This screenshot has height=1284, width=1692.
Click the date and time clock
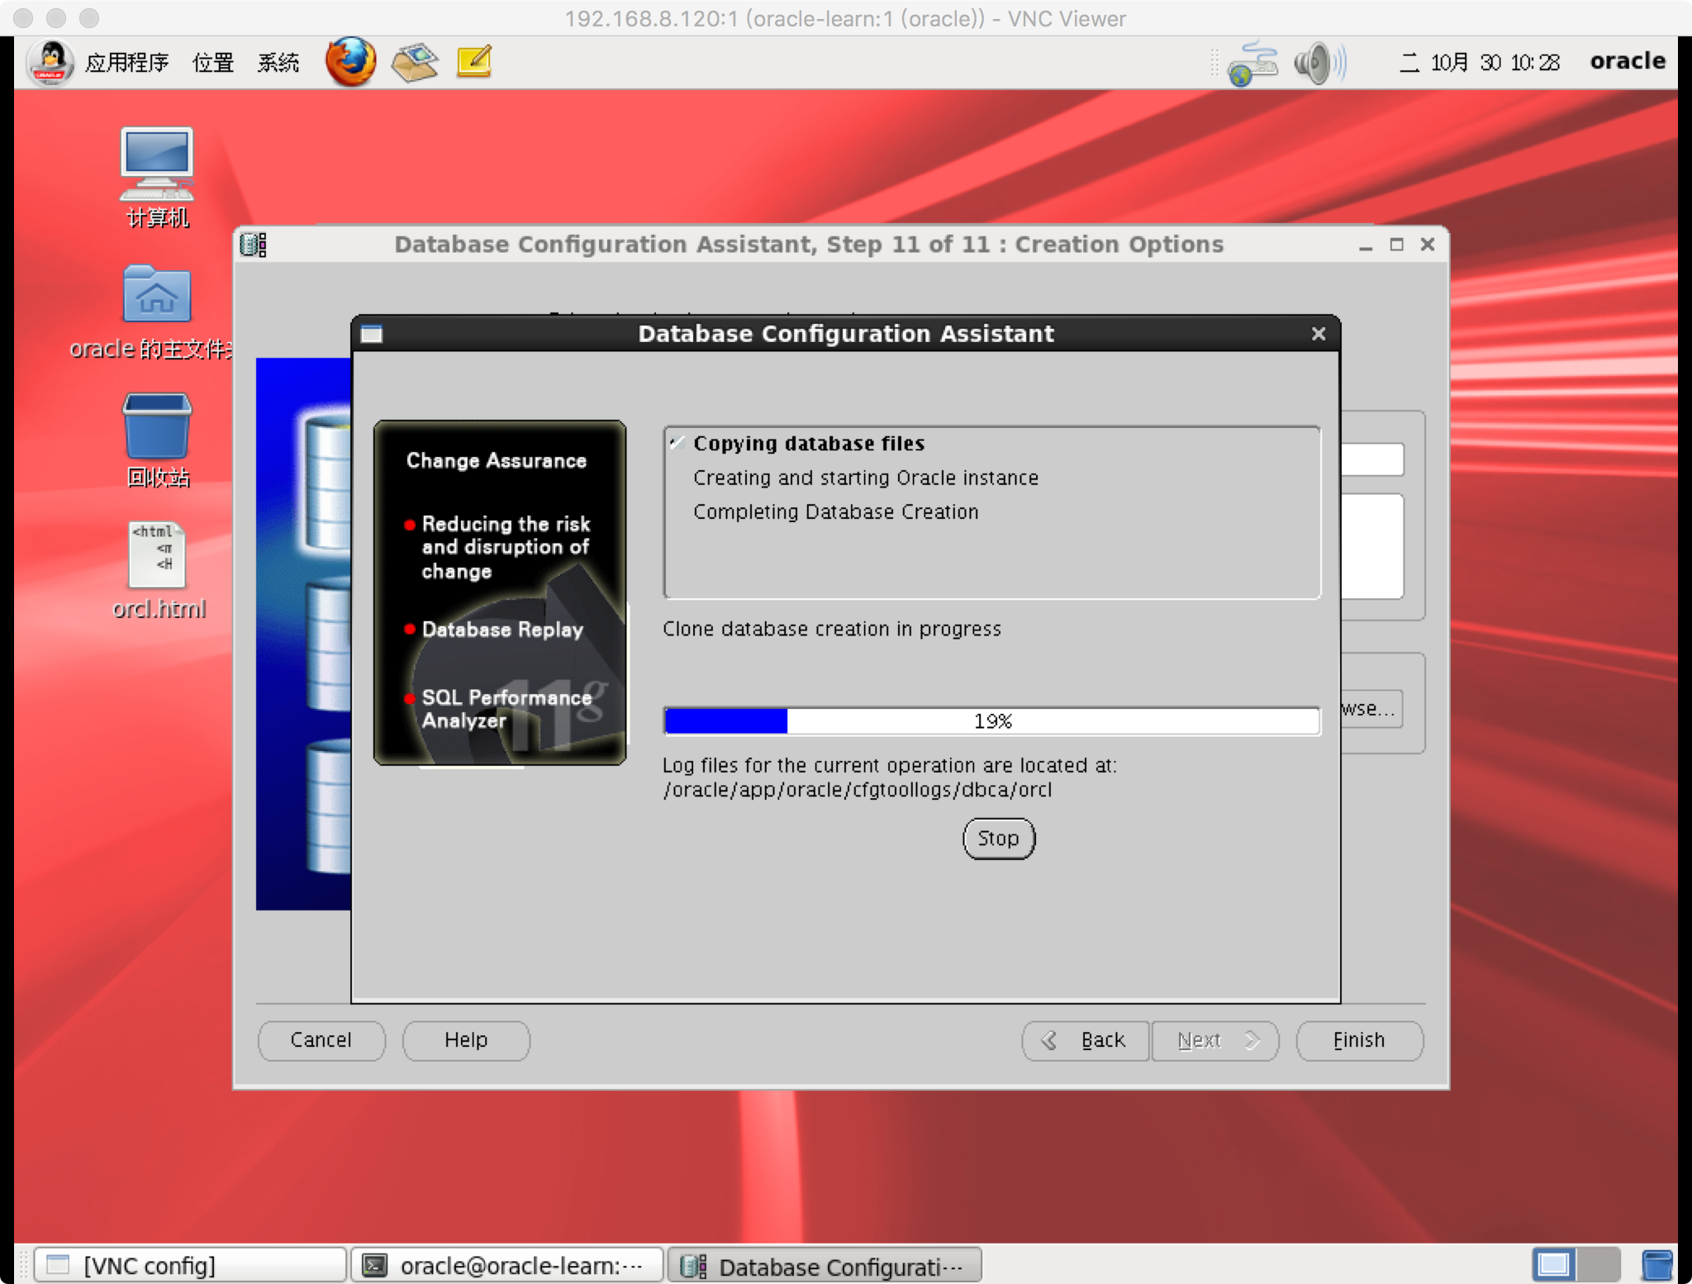[x=1479, y=63]
